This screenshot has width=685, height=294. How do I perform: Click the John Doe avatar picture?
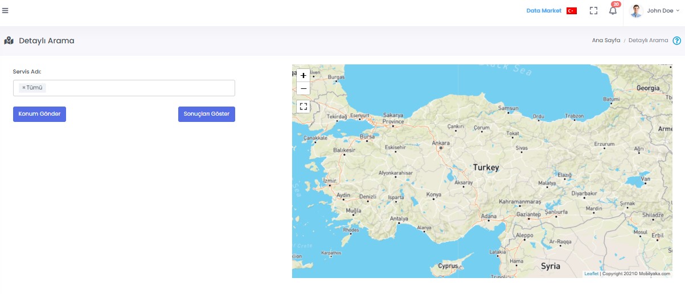[636, 11]
